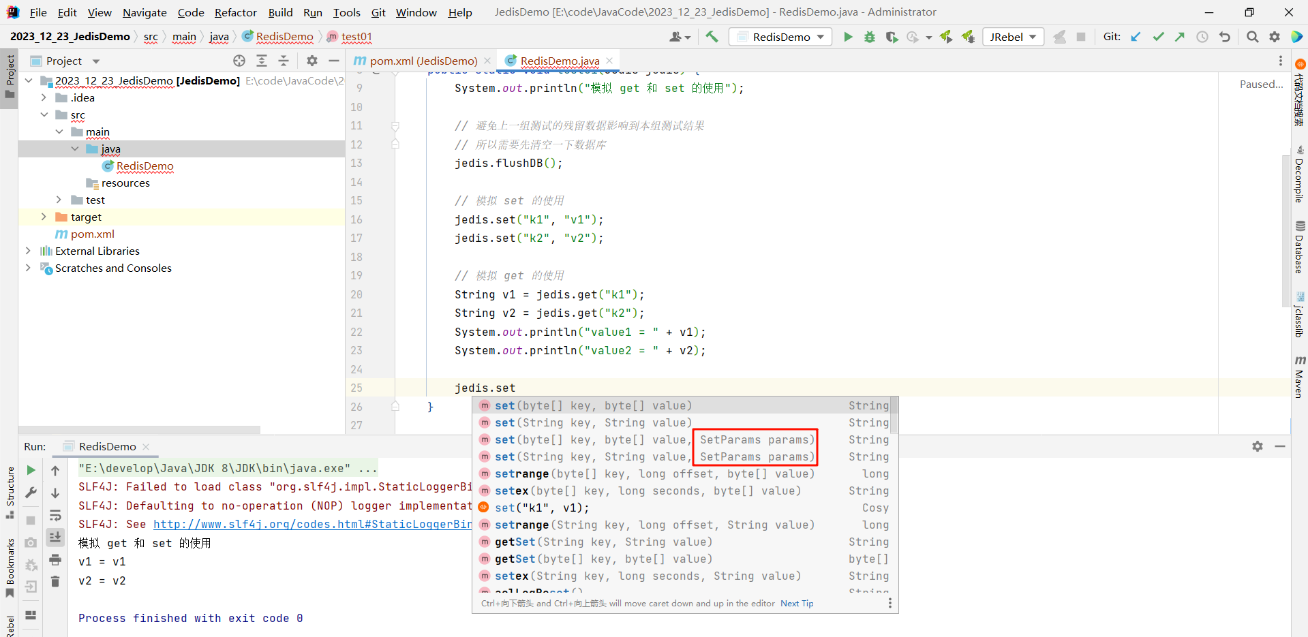This screenshot has width=1308, height=637.
Task: Build project with the hammer icon
Action: [712, 37]
